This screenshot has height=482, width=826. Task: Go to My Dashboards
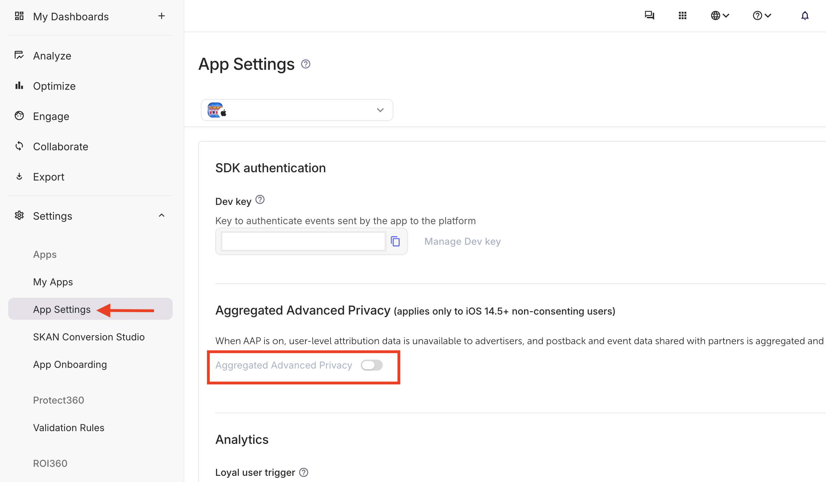(71, 17)
